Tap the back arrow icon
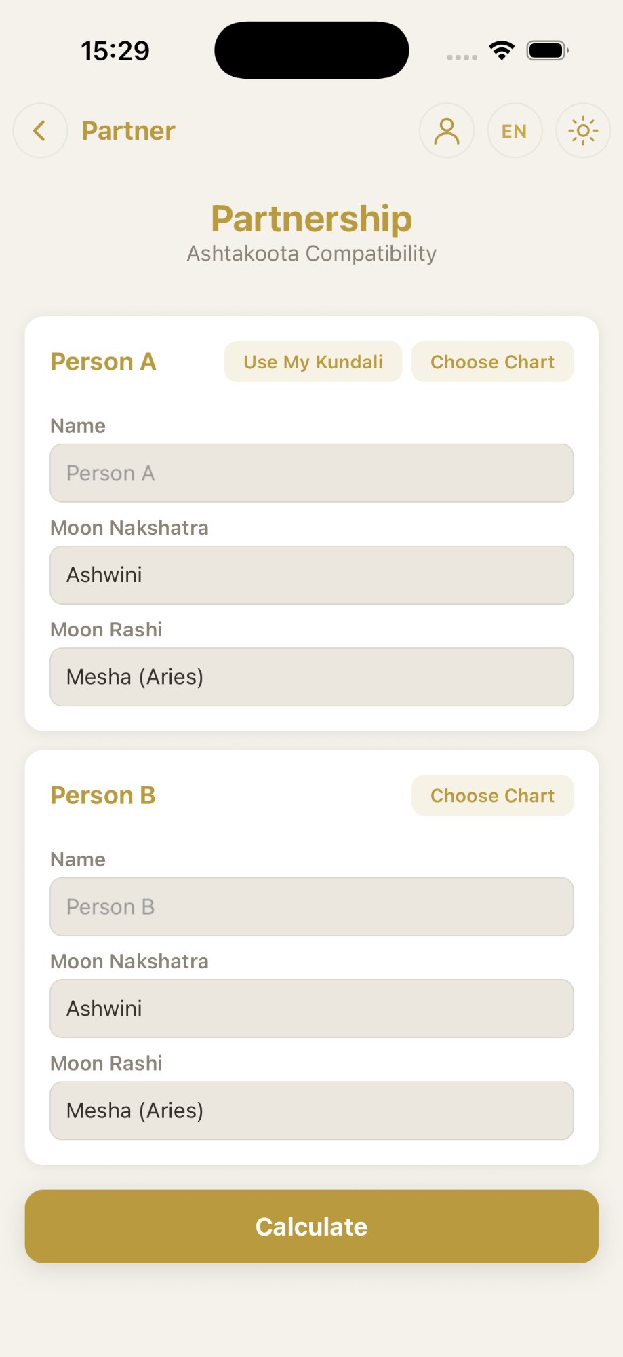The image size is (623, 1357). [x=40, y=131]
